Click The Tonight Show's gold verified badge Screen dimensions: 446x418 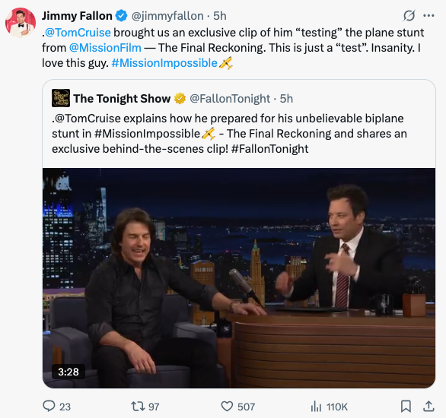(180, 99)
